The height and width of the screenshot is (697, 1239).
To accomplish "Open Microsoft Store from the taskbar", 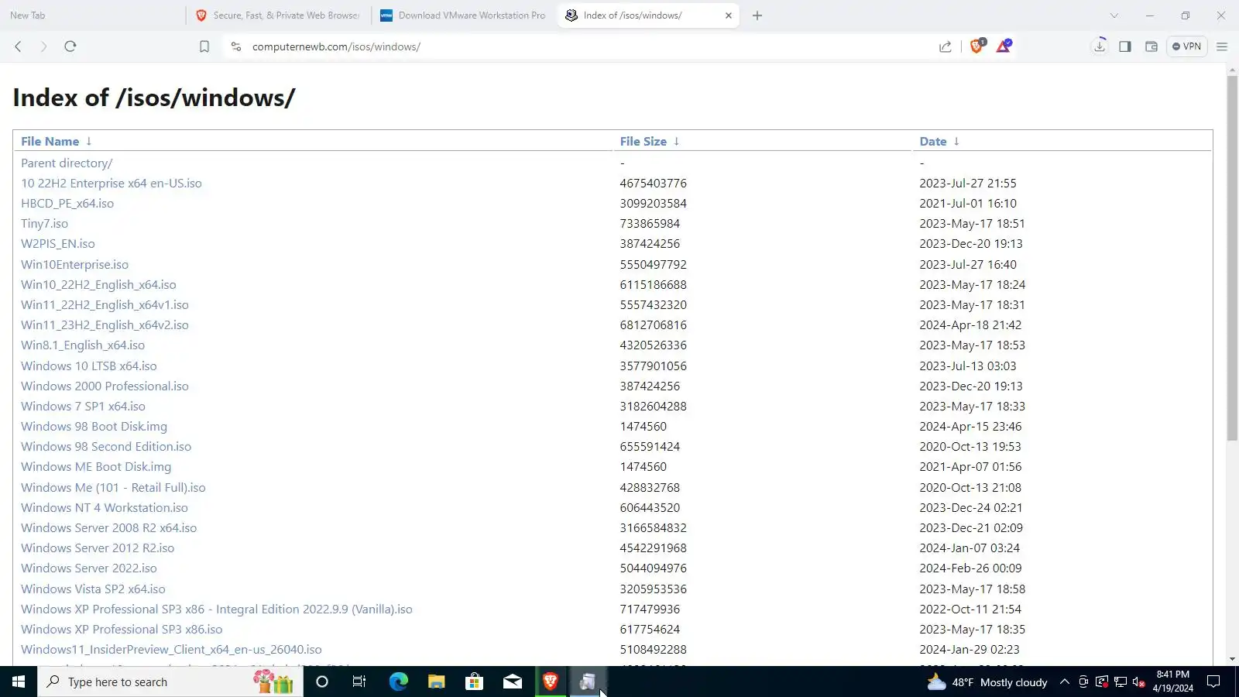I will (474, 682).
